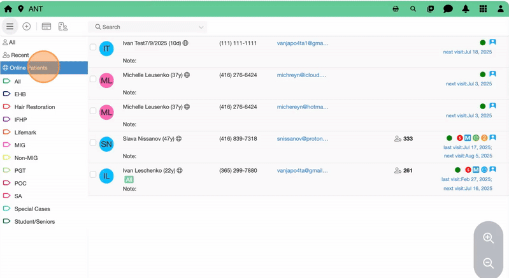The width and height of the screenshot is (509, 278).
Task: Tick the Ivan Leschenko row checkbox
Action: click(x=93, y=175)
